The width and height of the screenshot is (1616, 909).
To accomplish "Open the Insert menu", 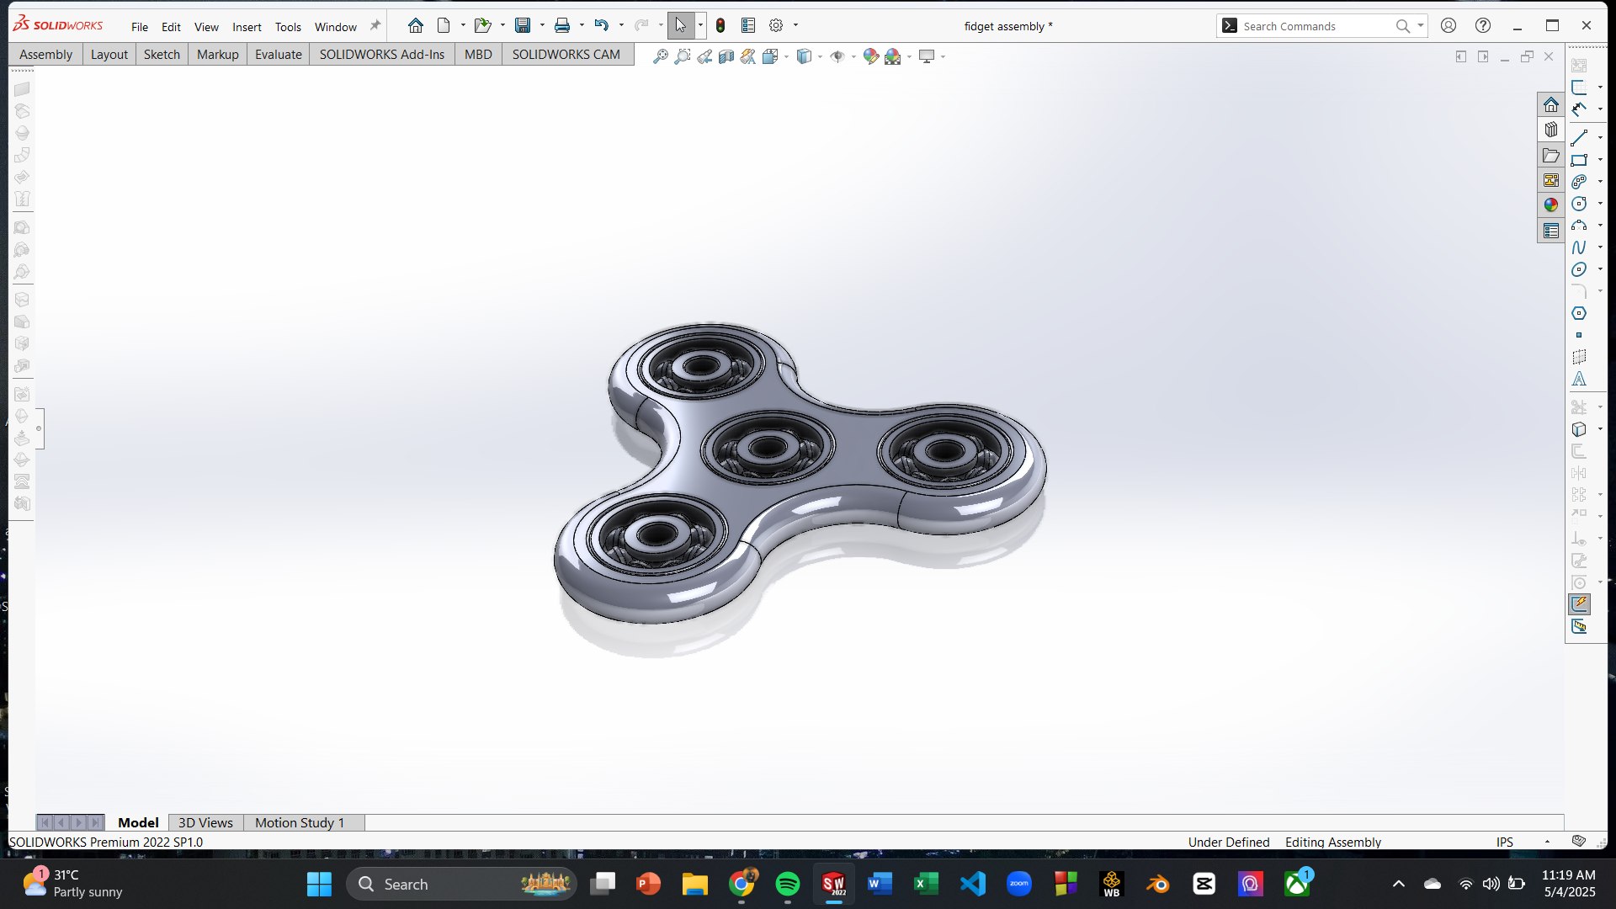I will tap(247, 27).
